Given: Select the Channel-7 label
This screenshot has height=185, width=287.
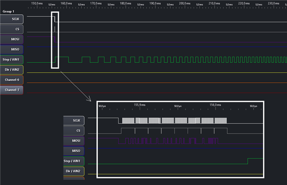Looking at the screenshot, I should (x=13, y=90).
